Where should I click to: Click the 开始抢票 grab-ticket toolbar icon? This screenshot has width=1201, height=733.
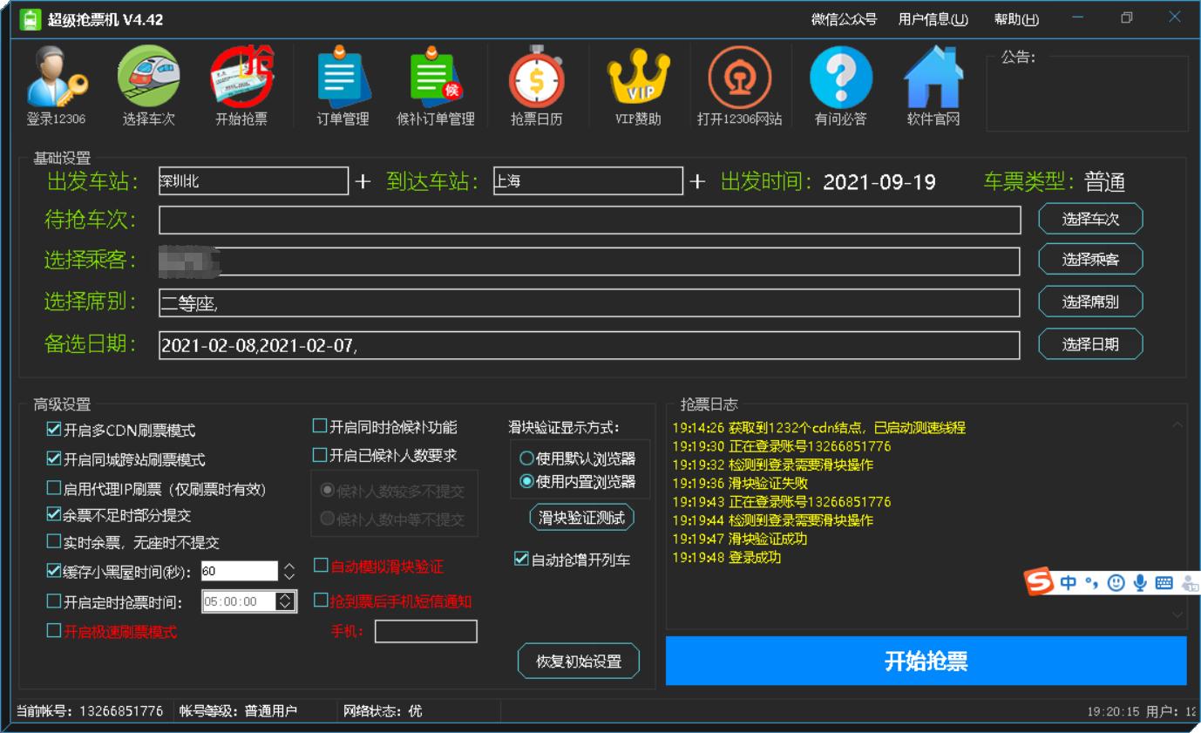click(x=241, y=83)
